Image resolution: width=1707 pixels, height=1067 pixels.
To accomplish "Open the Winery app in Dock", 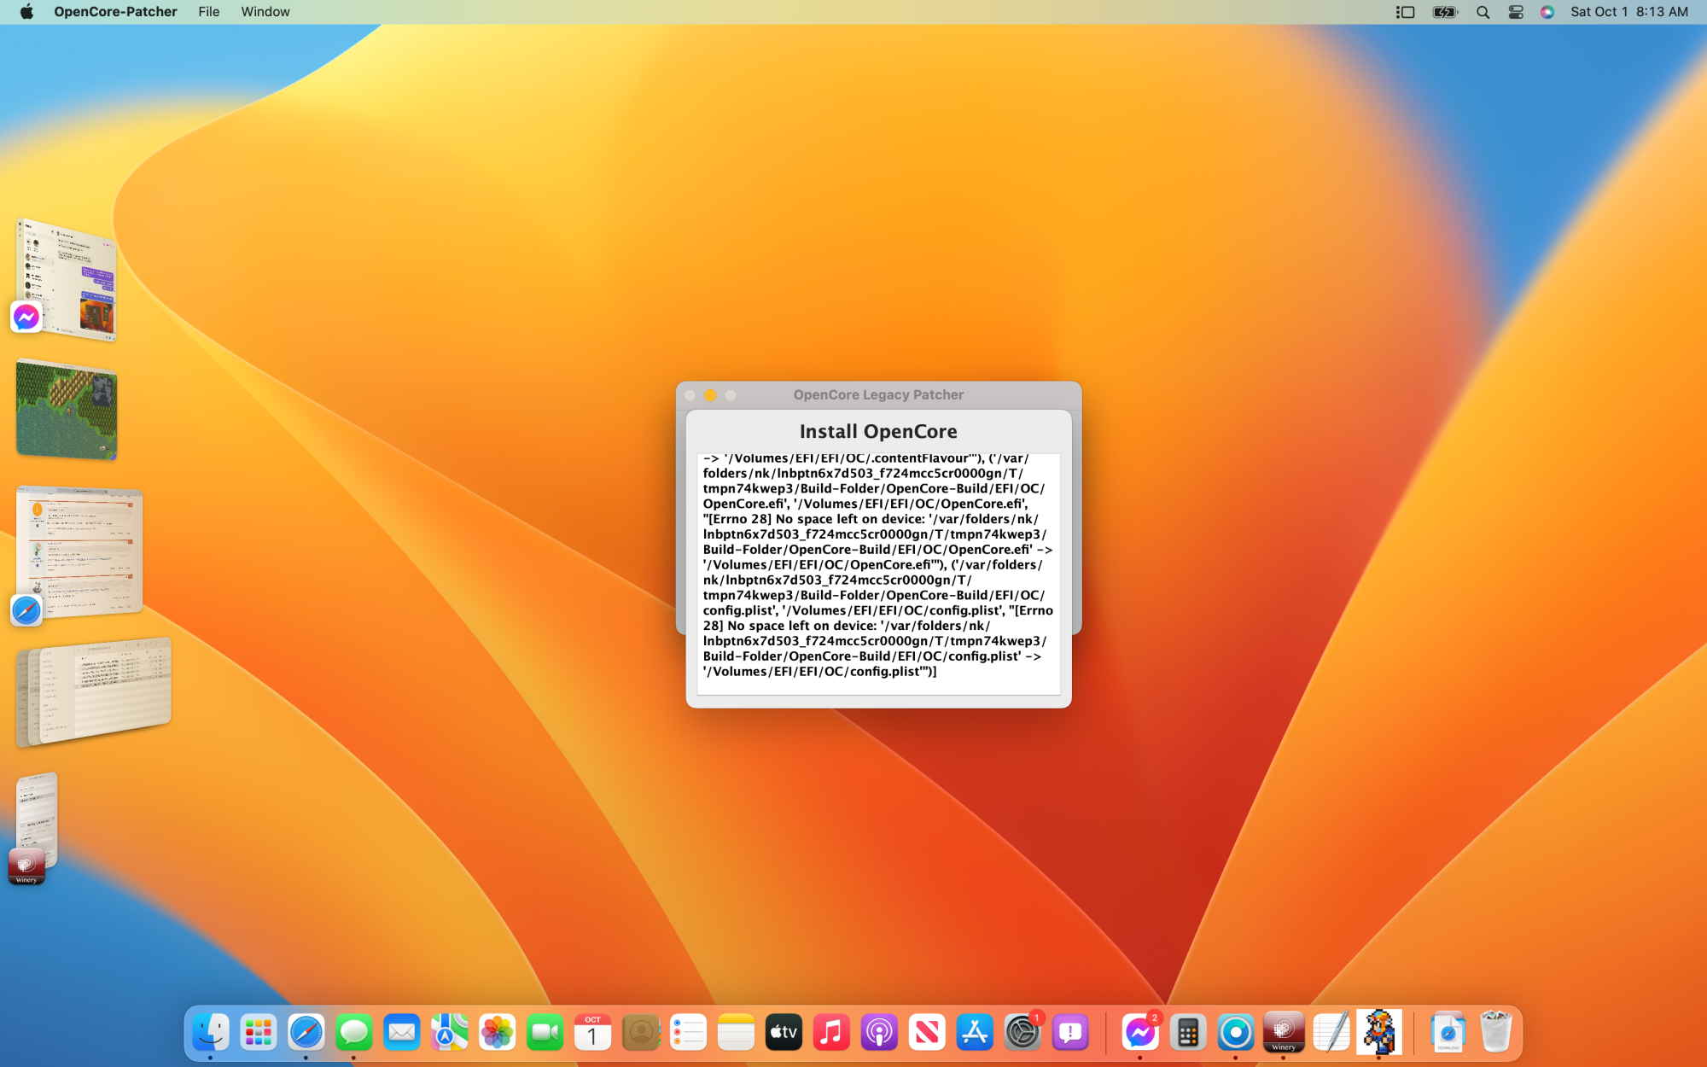I will coord(1283,1033).
